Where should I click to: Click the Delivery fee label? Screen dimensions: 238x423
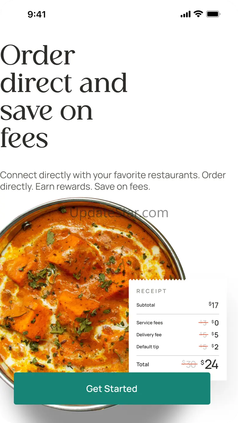tap(149, 335)
